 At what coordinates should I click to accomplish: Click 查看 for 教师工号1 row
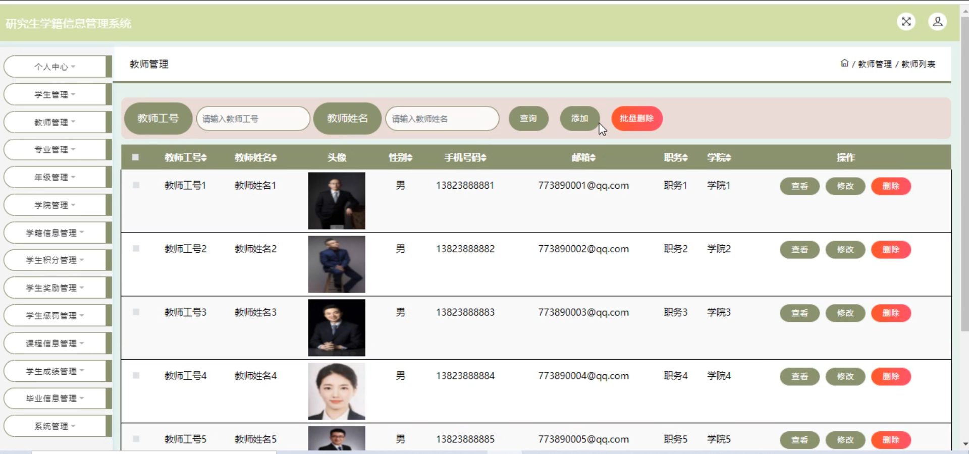coord(799,186)
